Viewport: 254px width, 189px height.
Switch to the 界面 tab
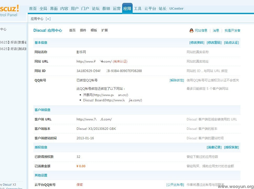[x=54, y=8]
